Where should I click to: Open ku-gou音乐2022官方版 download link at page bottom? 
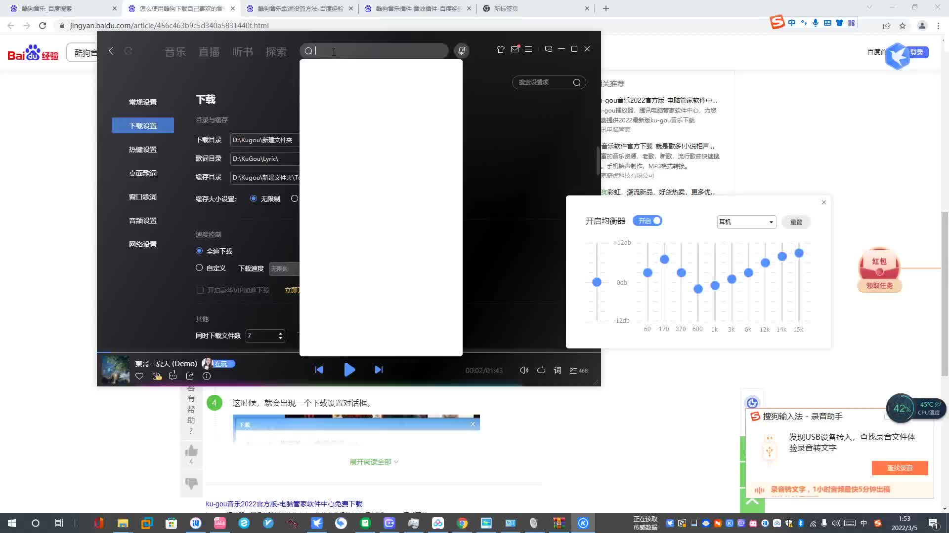pyautogui.click(x=284, y=504)
